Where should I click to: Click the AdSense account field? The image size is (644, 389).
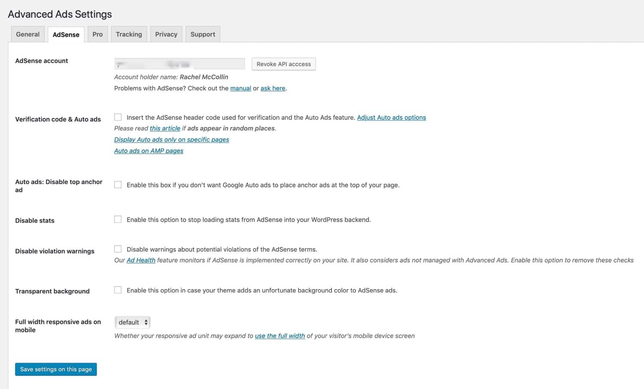tap(179, 63)
